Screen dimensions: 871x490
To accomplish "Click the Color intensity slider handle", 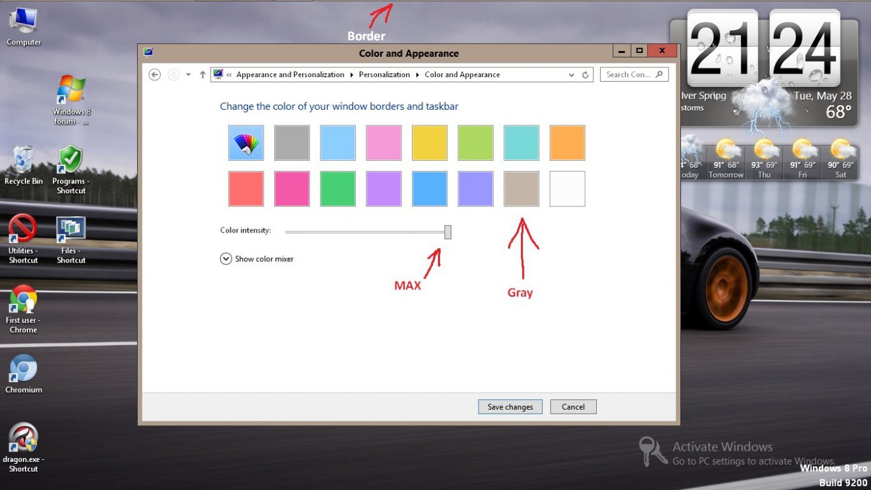I will tap(448, 232).
